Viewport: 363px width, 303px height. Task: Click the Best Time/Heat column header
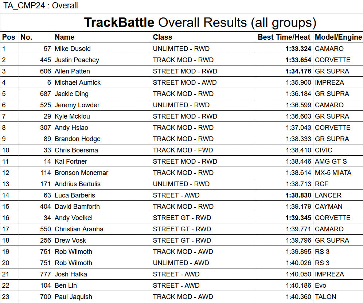(x=284, y=37)
